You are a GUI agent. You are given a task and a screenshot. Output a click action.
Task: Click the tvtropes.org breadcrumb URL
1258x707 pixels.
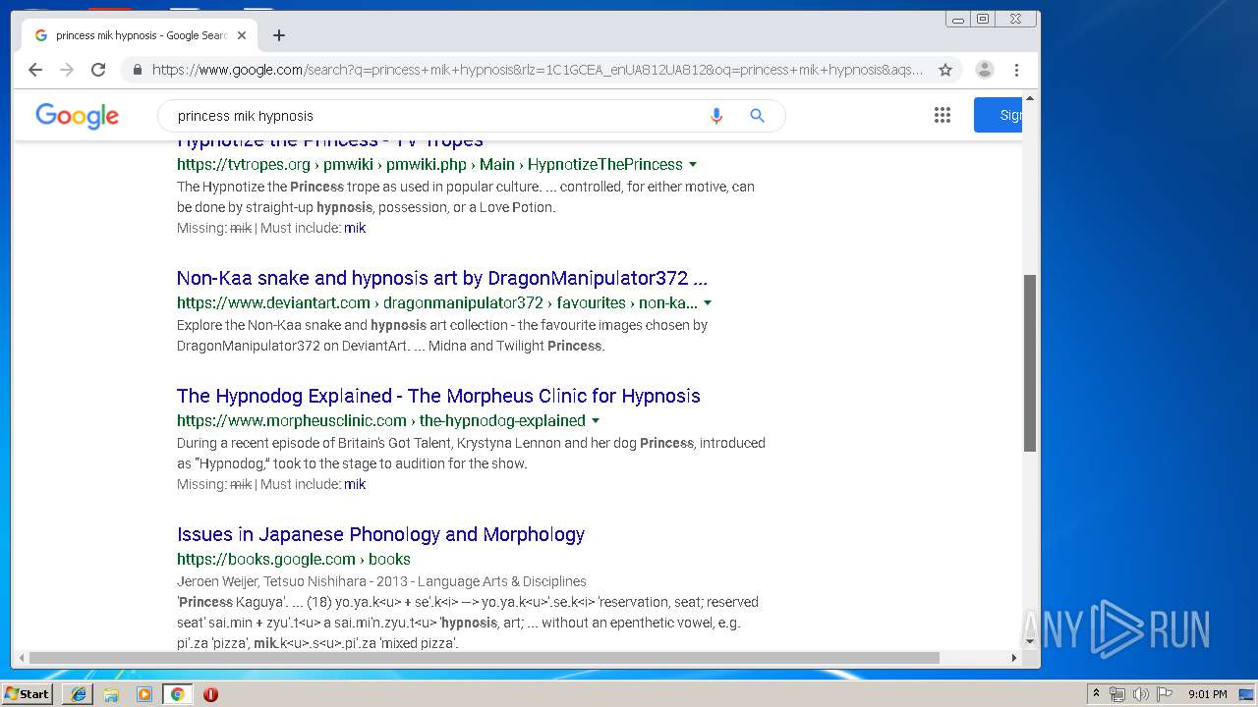pos(429,164)
